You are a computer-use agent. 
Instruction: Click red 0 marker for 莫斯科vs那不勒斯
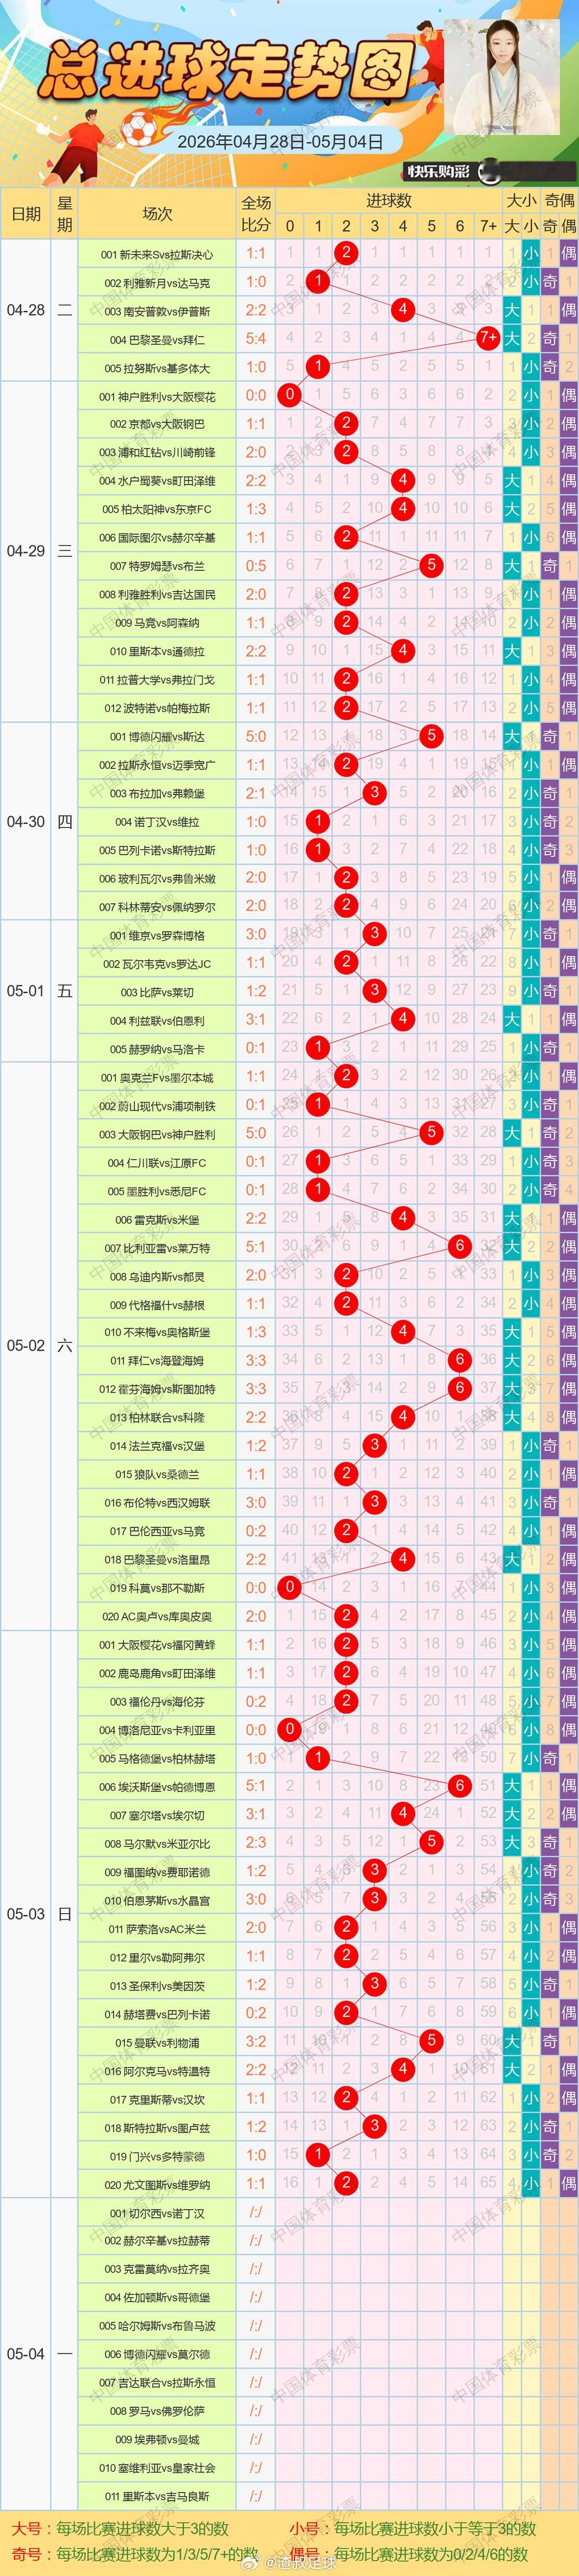point(290,1587)
